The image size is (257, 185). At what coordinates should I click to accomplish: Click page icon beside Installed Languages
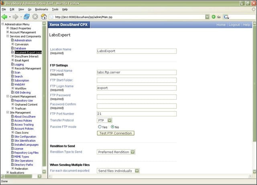pos(12,144)
